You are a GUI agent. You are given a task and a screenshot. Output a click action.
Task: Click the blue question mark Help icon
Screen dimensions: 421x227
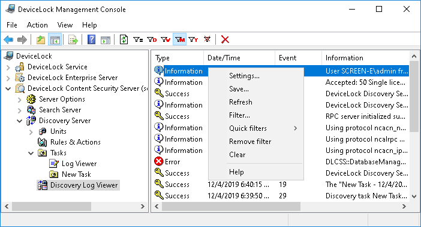(x=92, y=40)
